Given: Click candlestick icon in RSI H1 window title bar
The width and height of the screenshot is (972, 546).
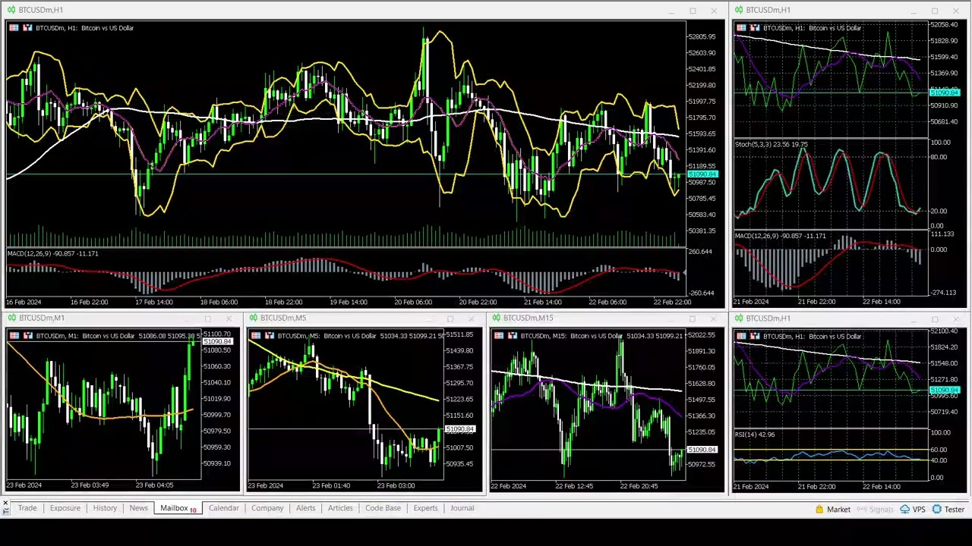Looking at the screenshot, I should coord(738,318).
